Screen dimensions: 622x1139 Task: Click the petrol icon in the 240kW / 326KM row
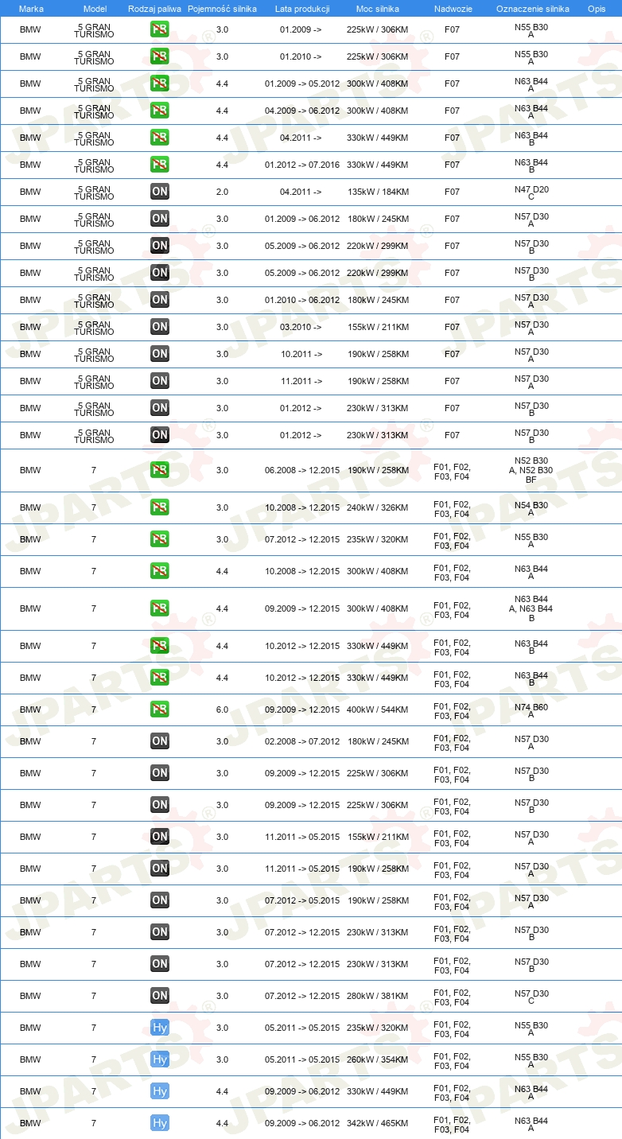pos(160,507)
